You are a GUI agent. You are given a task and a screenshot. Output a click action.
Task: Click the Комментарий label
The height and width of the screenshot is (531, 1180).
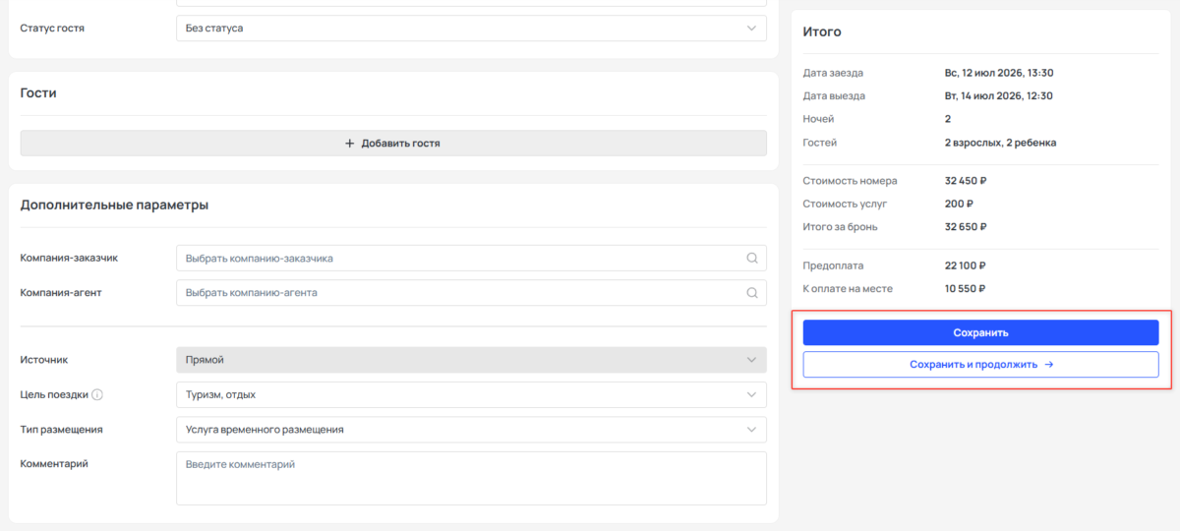tap(54, 463)
